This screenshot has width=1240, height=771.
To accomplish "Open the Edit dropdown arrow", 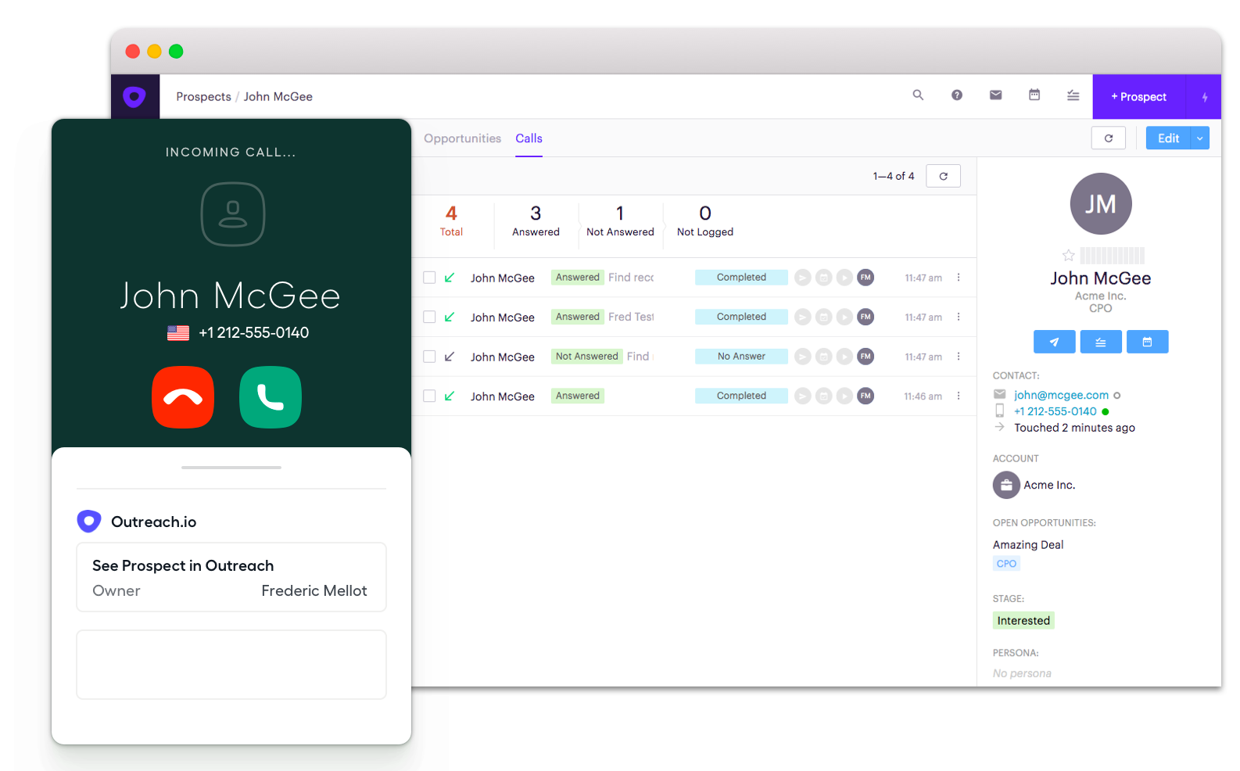I will [x=1200, y=138].
